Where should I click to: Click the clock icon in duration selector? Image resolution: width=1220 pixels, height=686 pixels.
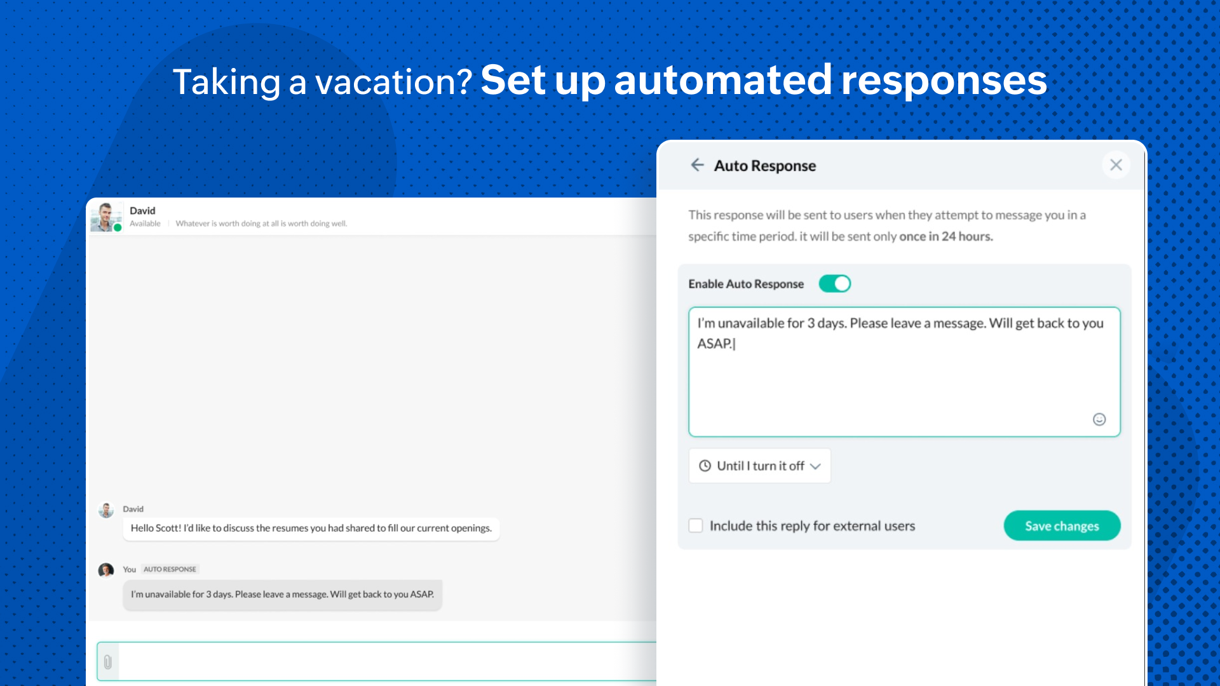click(x=705, y=466)
